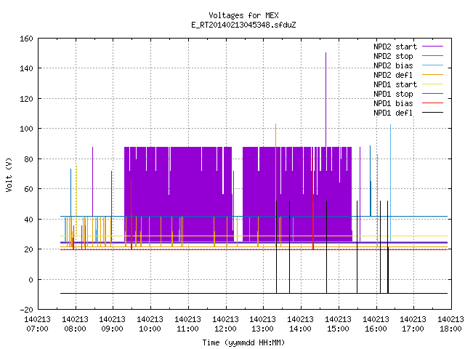Image resolution: width=465 pixels, height=349 pixels.
Task: Click the x-axis tick label 16:00
Action: [376, 329]
